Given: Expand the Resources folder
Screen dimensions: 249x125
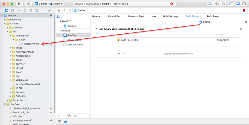Looking at the screenshot, I should [5, 19].
